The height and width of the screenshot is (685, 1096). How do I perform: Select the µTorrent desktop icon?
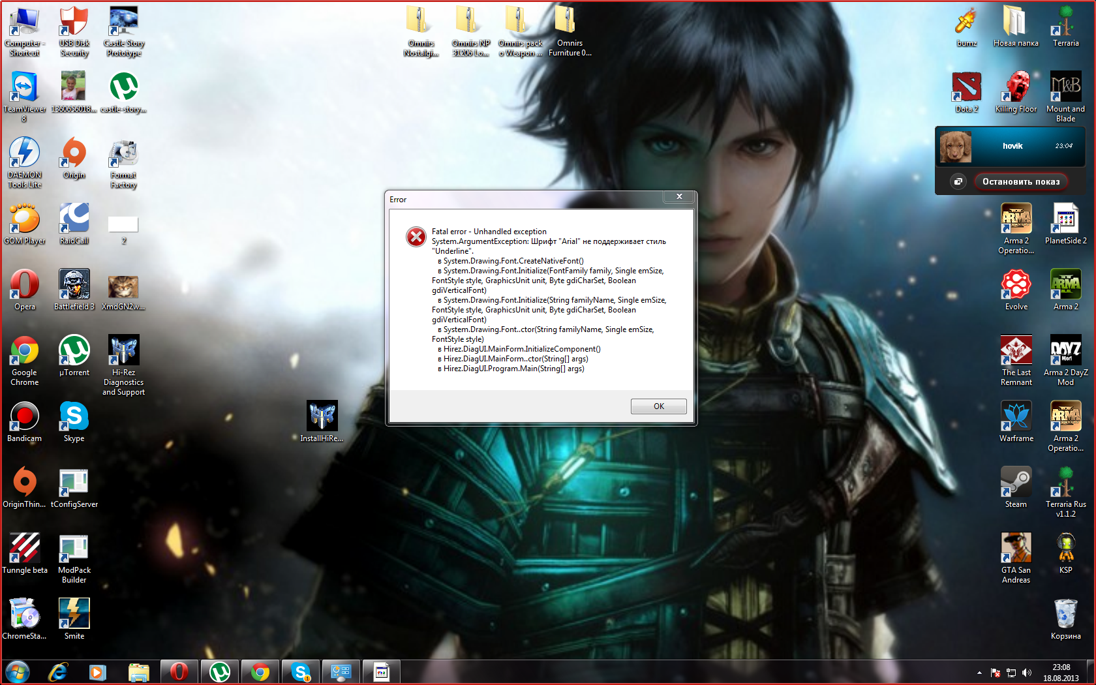pyautogui.click(x=74, y=356)
